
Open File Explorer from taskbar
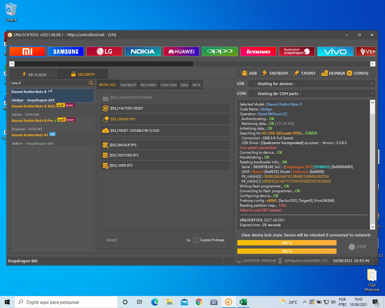[x=170, y=302]
